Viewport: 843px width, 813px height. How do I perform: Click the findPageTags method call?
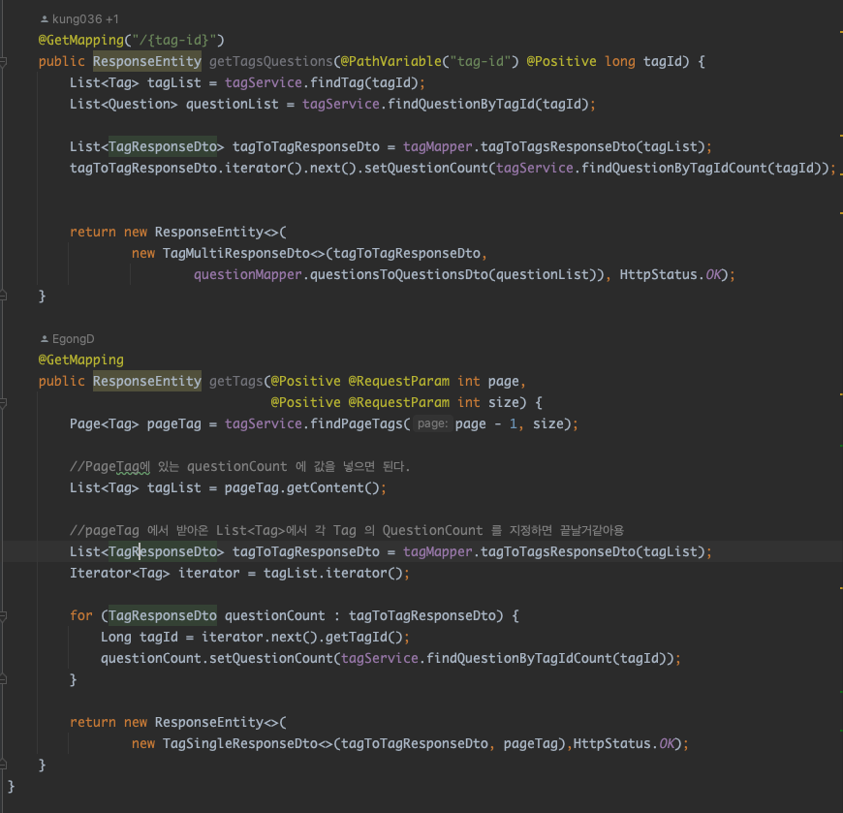pyautogui.click(x=357, y=424)
